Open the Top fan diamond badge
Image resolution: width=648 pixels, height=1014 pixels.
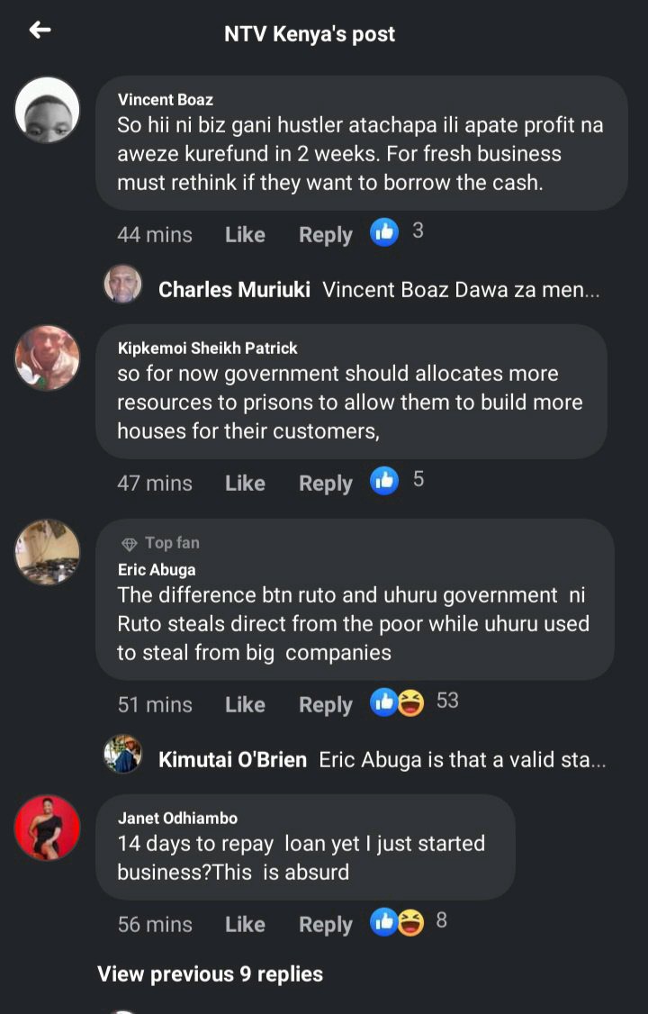click(x=130, y=544)
